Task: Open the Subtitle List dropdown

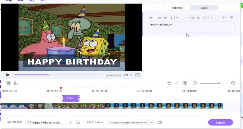Action: click(x=49, y=123)
